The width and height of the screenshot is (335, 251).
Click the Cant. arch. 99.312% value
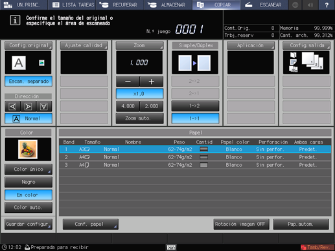323,35
